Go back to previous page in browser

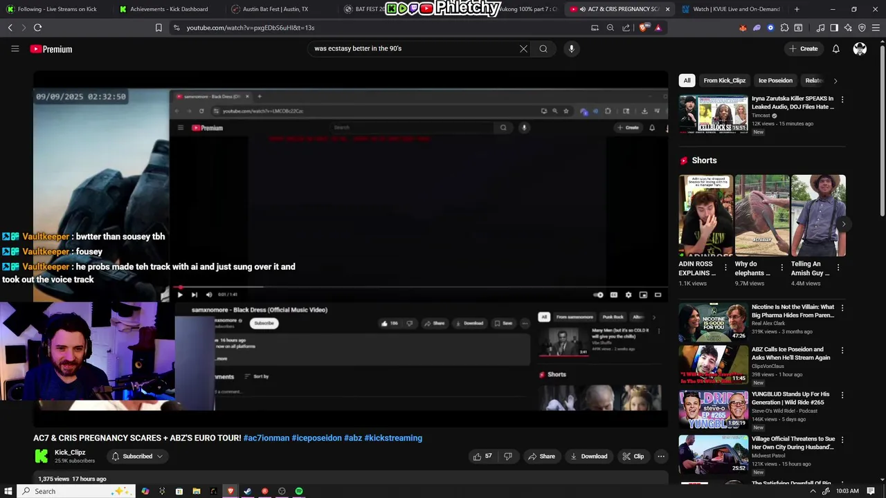10,28
